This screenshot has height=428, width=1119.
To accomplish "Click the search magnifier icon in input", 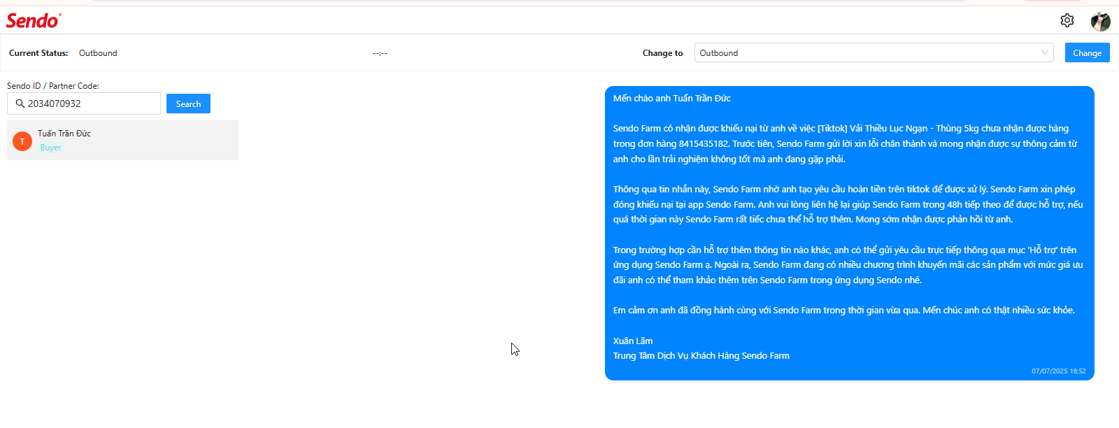I will click(20, 104).
